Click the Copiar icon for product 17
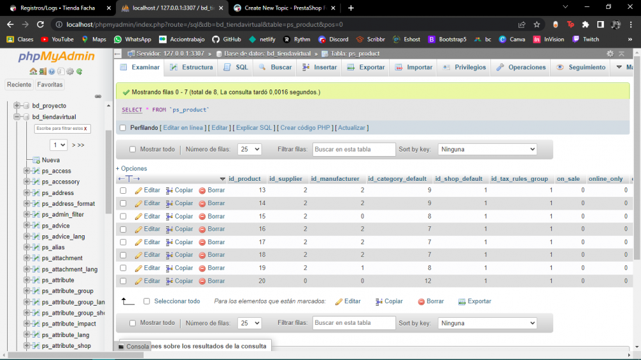Viewport: 641px width, 360px height. [x=170, y=242]
